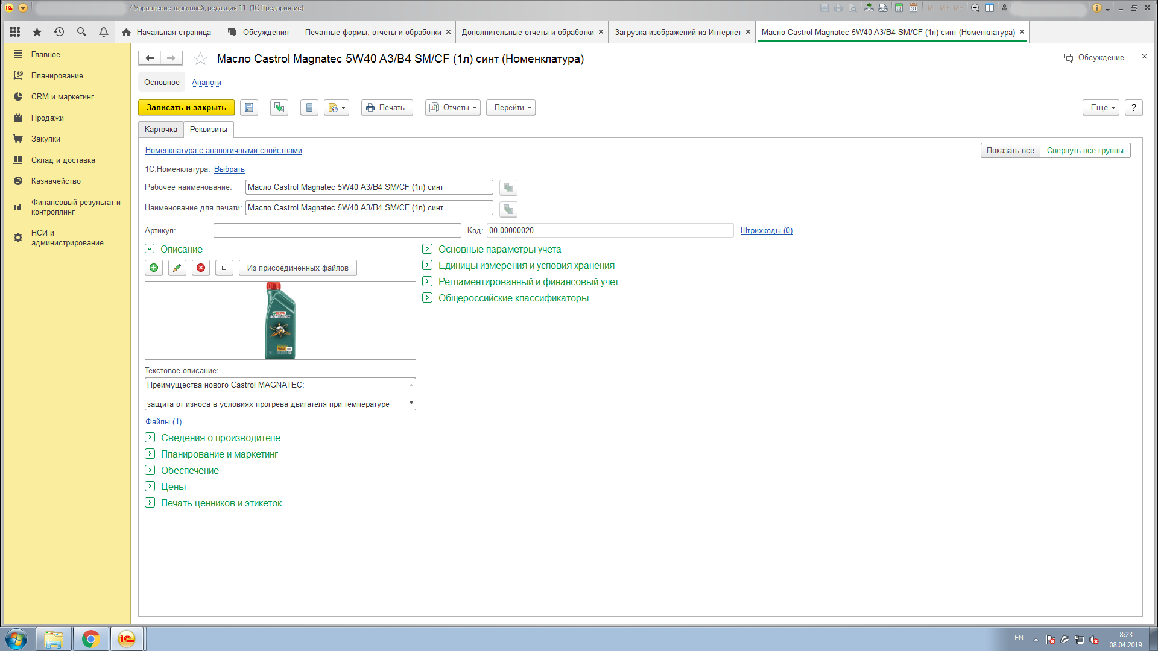
Task: Go forward with right arrow button
Action: point(171,58)
